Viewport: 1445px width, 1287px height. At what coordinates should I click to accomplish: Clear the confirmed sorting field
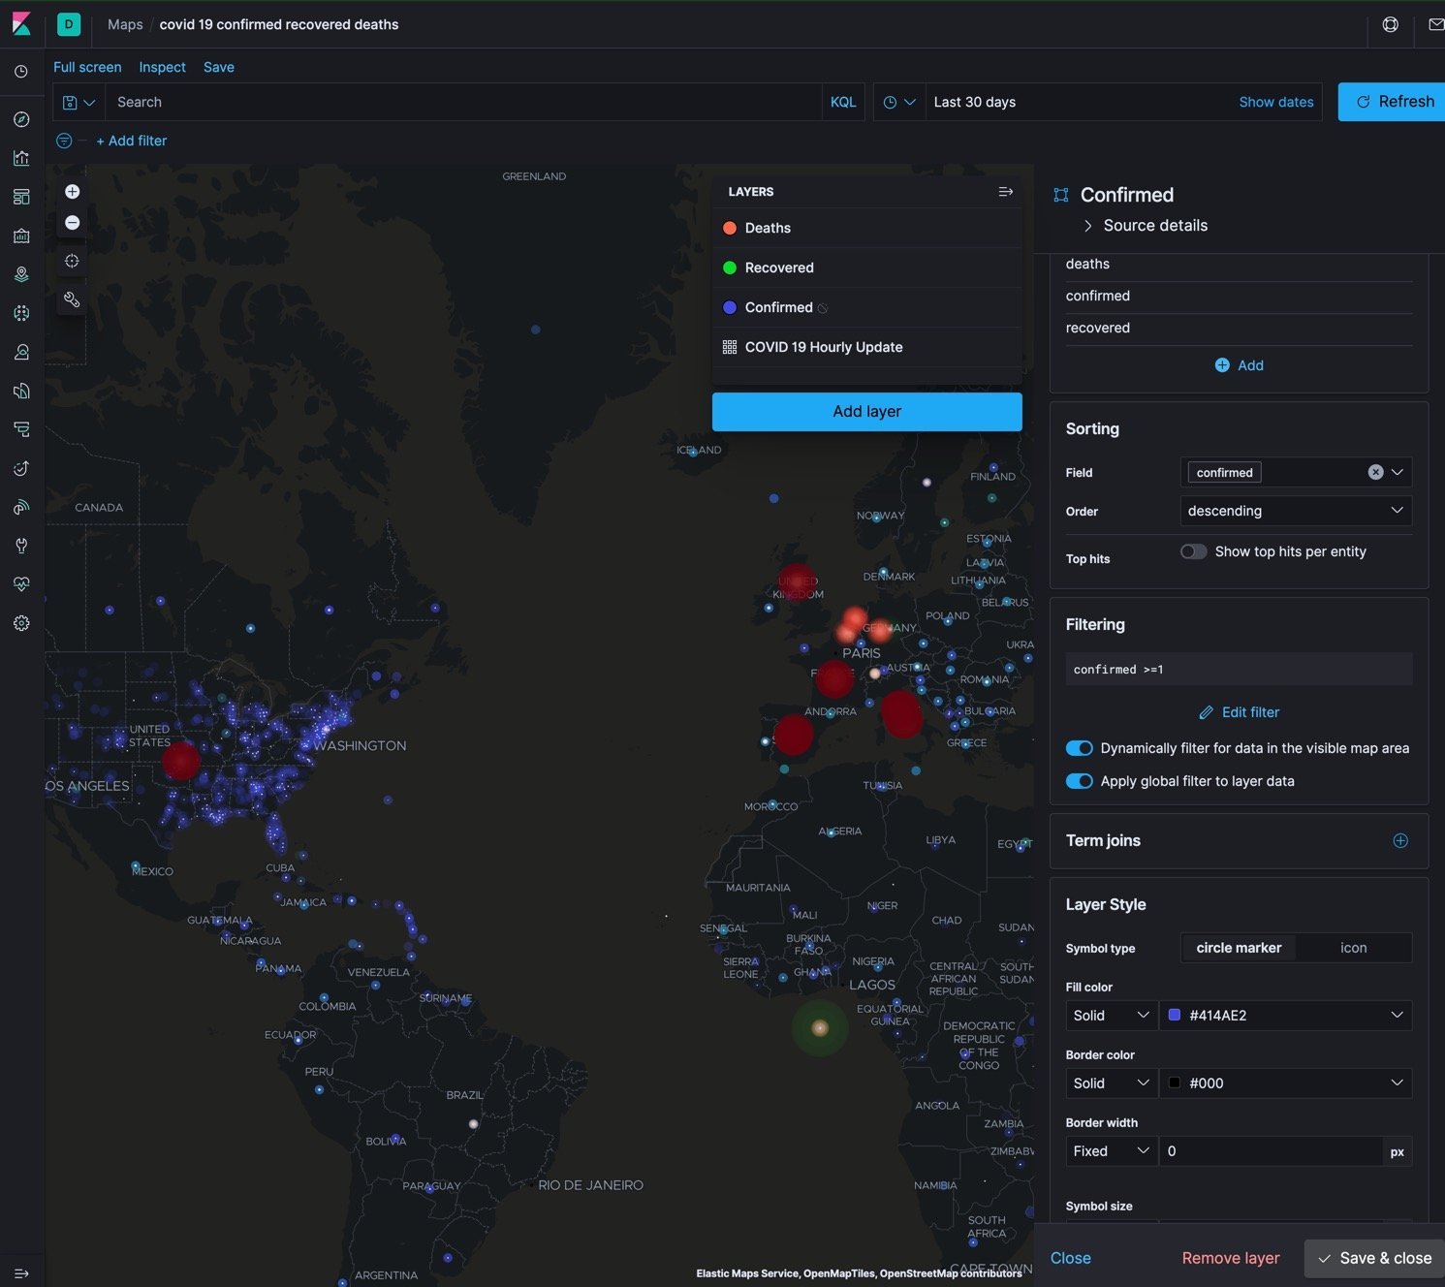tap(1375, 472)
